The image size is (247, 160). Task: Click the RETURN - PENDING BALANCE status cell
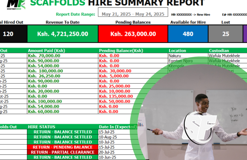63,147
